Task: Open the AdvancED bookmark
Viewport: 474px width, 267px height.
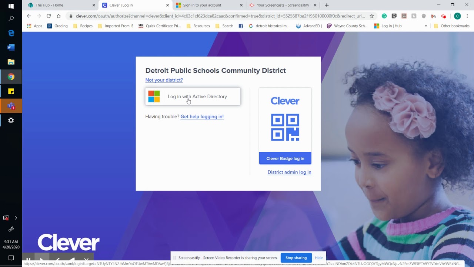Action: 309,26
